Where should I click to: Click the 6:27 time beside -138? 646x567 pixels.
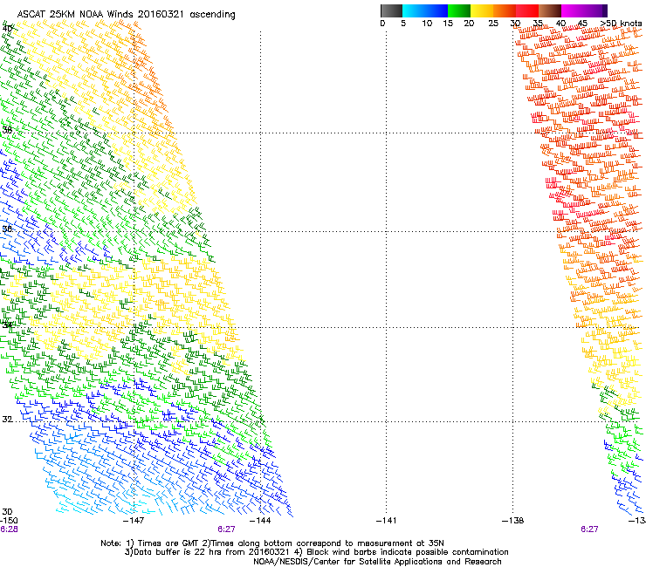point(589,529)
